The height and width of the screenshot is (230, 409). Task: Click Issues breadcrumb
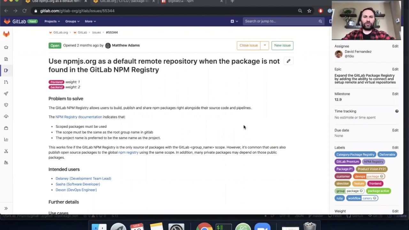96,33
